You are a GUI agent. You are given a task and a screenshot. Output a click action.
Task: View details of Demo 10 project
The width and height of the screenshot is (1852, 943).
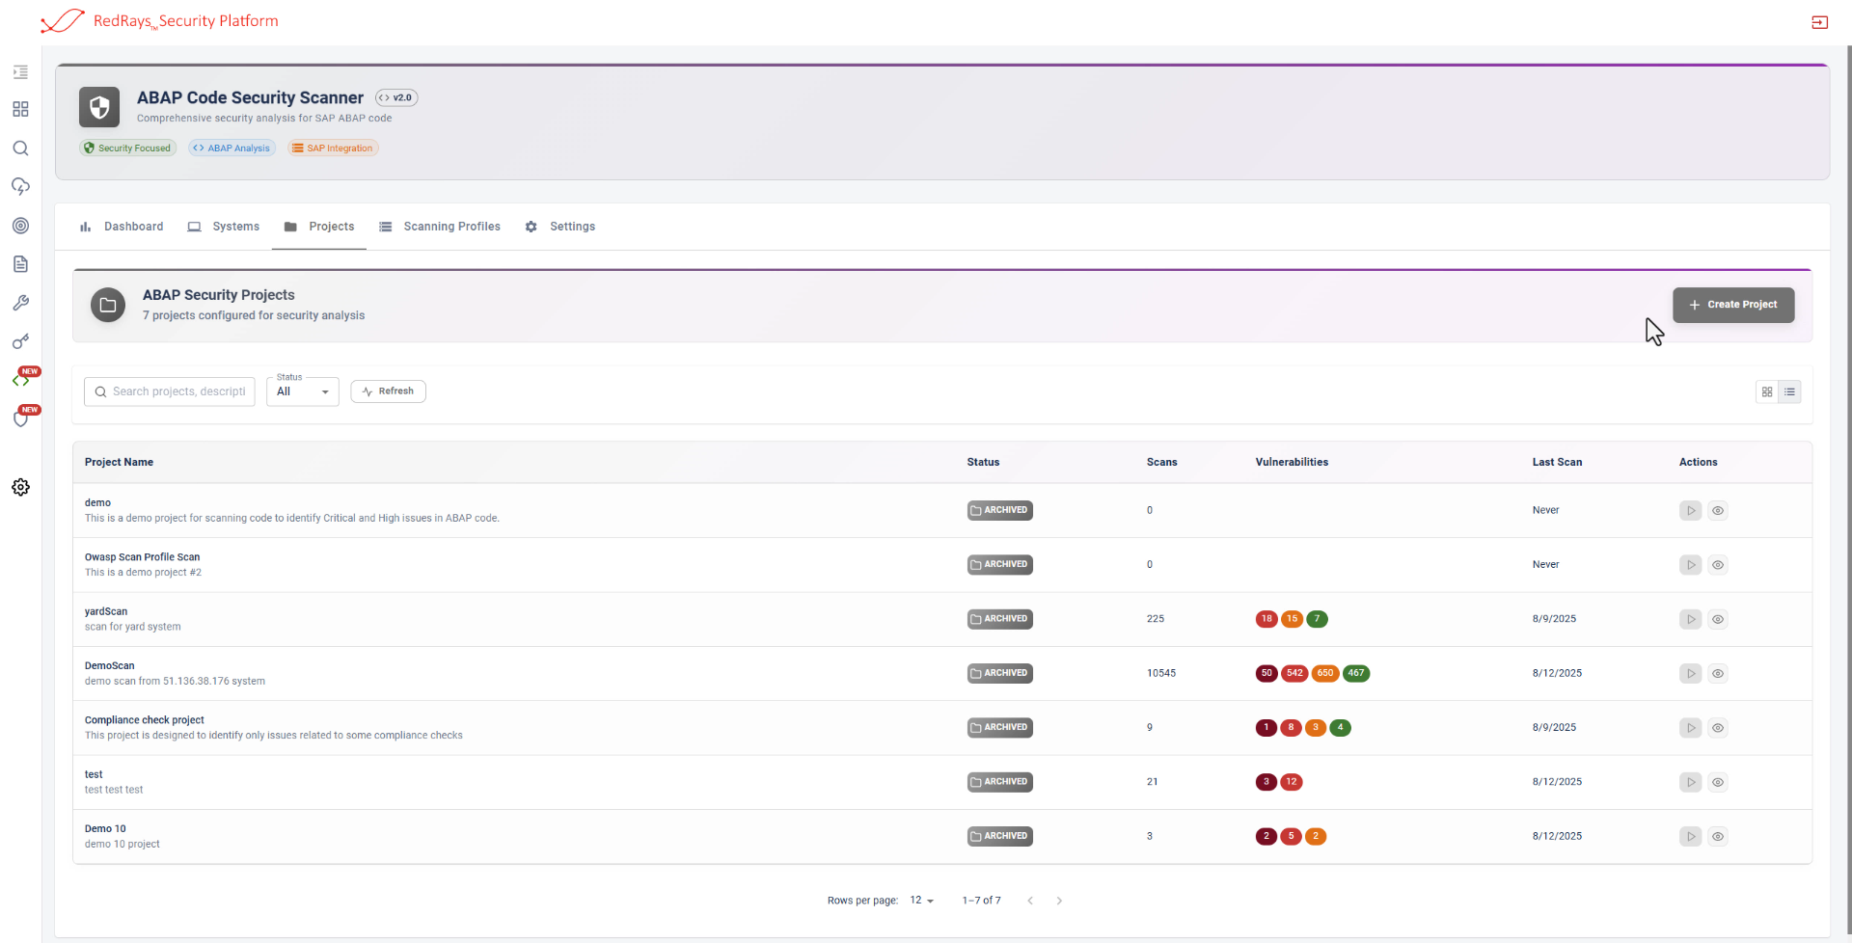point(1718,836)
